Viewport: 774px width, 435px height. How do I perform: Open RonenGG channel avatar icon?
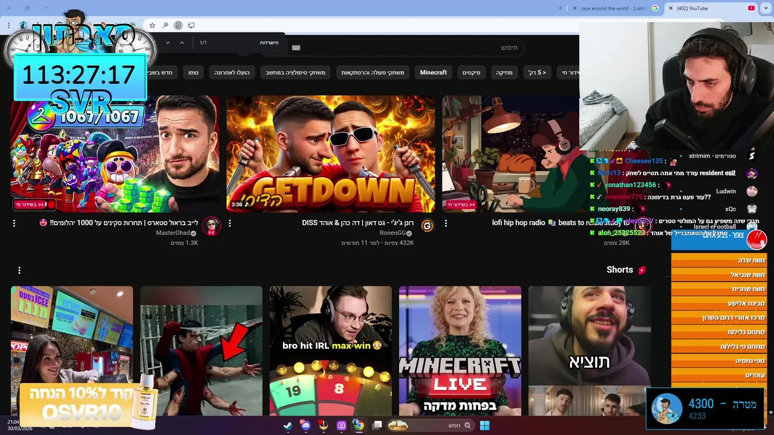[427, 226]
